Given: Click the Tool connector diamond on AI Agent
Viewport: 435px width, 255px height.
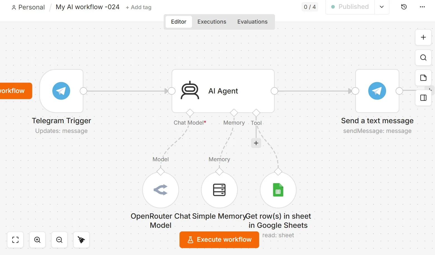Looking at the screenshot, I should point(256,113).
